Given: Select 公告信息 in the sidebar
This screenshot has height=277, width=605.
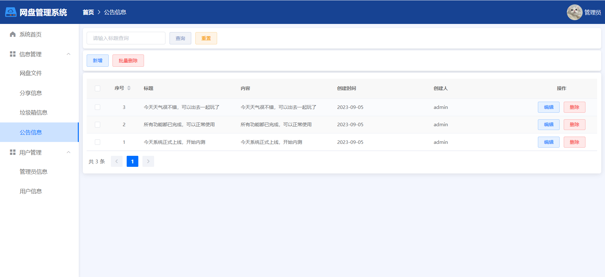Looking at the screenshot, I should [x=39, y=132].
